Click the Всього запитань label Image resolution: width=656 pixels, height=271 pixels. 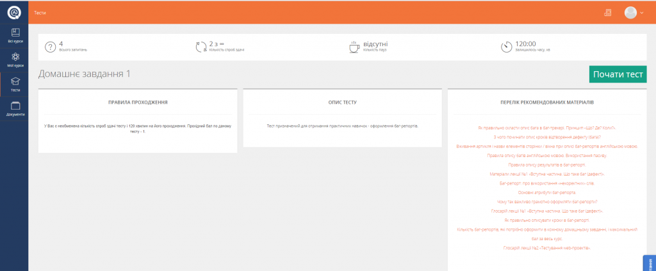[73, 50]
